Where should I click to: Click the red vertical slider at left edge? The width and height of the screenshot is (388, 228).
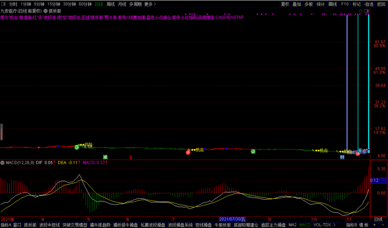pyautogui.click(x=2, y=132)
